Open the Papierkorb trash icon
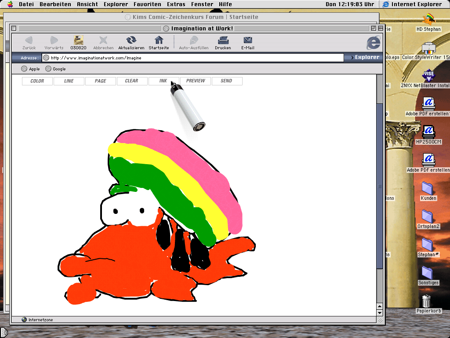 [x=426, y=301]
